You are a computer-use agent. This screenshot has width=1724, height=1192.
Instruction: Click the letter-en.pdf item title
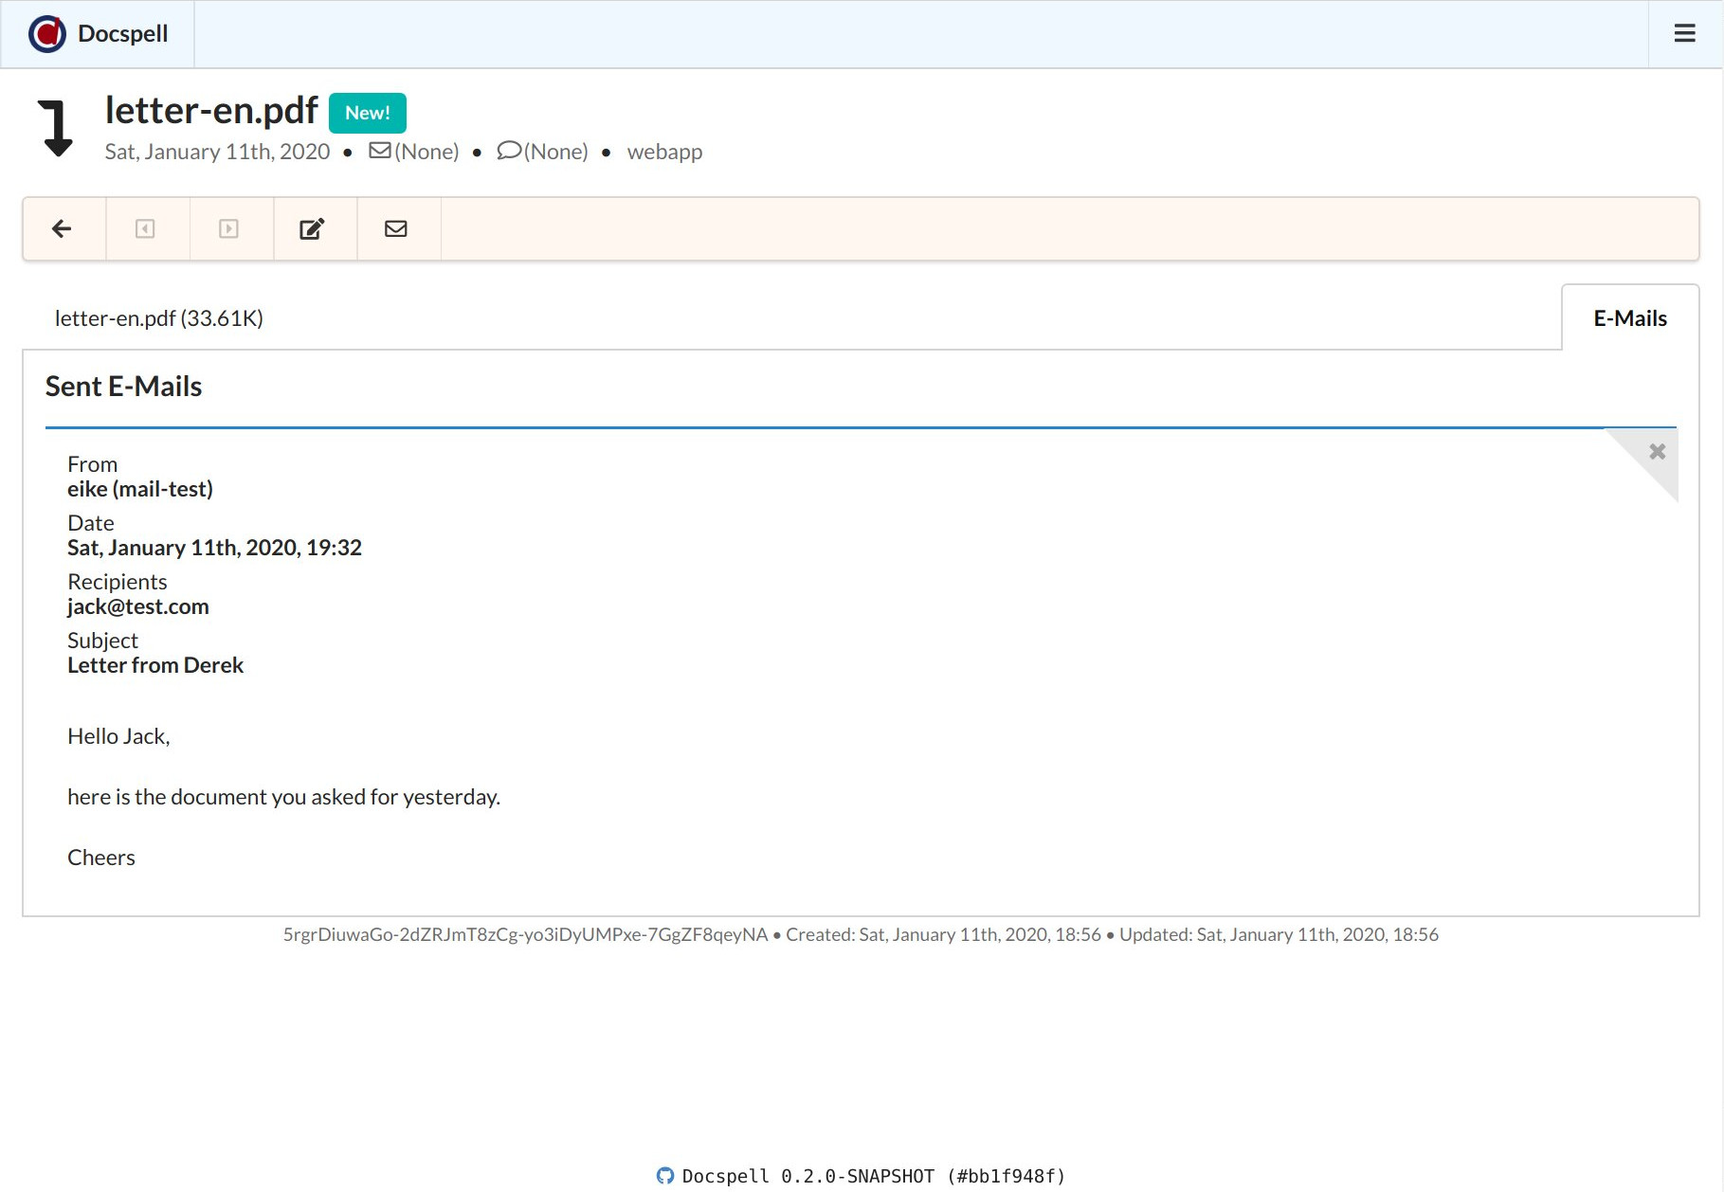[x=211, y=110]
